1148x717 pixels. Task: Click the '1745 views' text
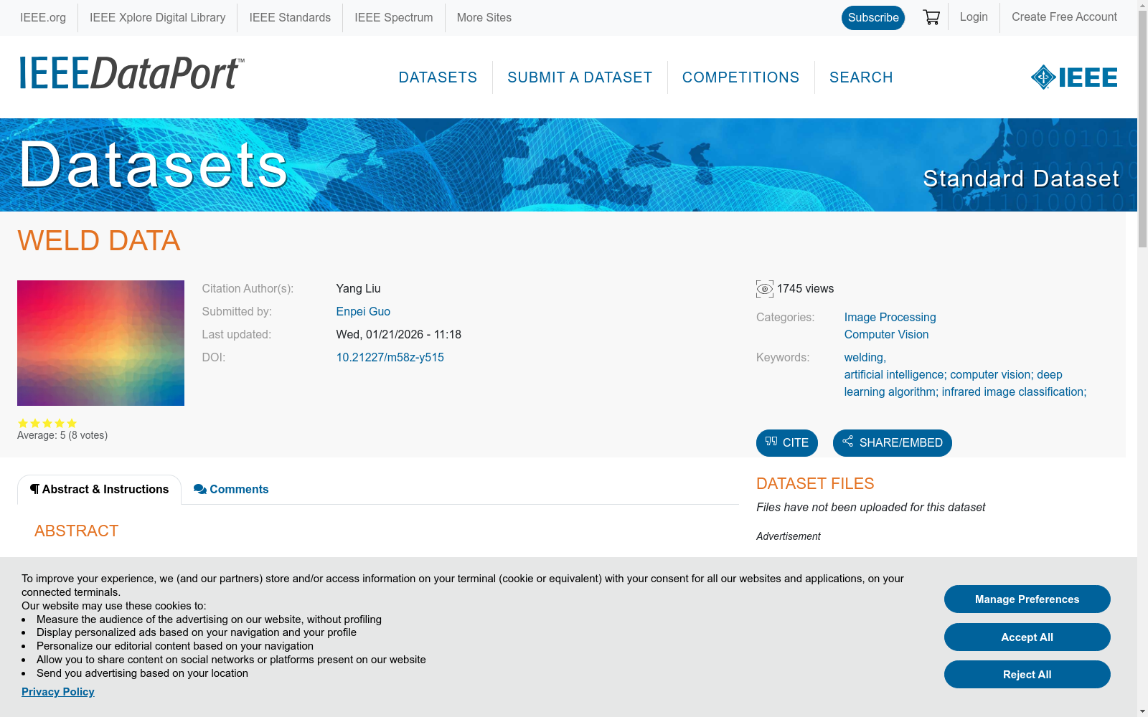pyautogui.click(x=805, y=289)
